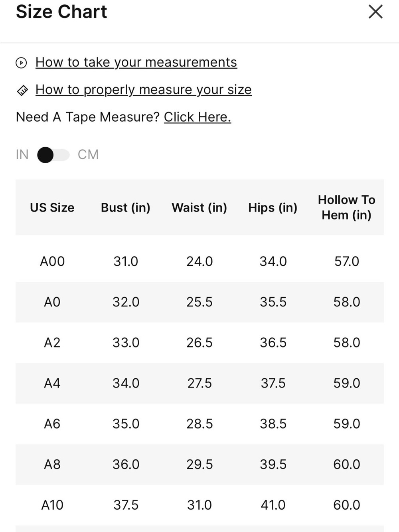This screenshot has height=532, width=399.
Task: Open How to properly measure your size link
Action: (x=143, y=90)
